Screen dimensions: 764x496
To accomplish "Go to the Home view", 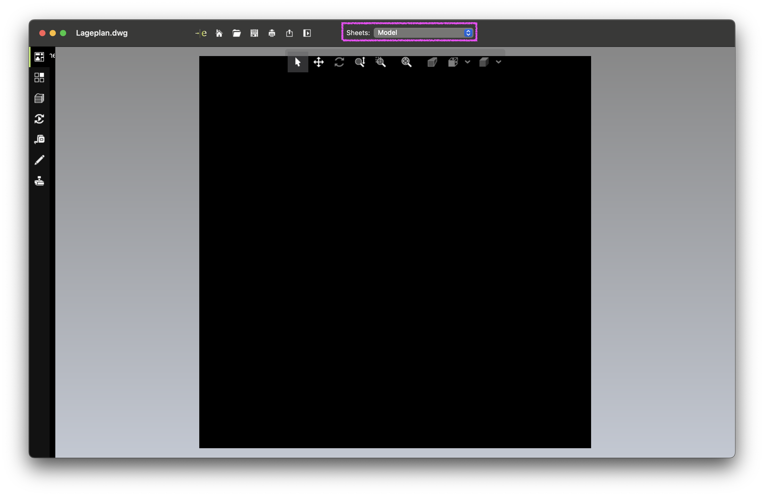I will click(x=219, y=33).
